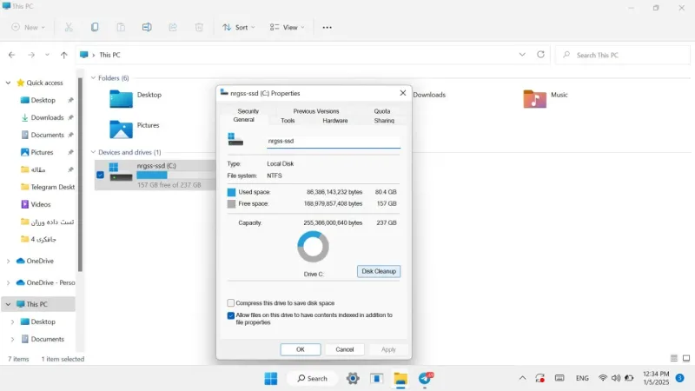Click OK in the Properties dialog
695x391 pixels.
click(301, 349)
